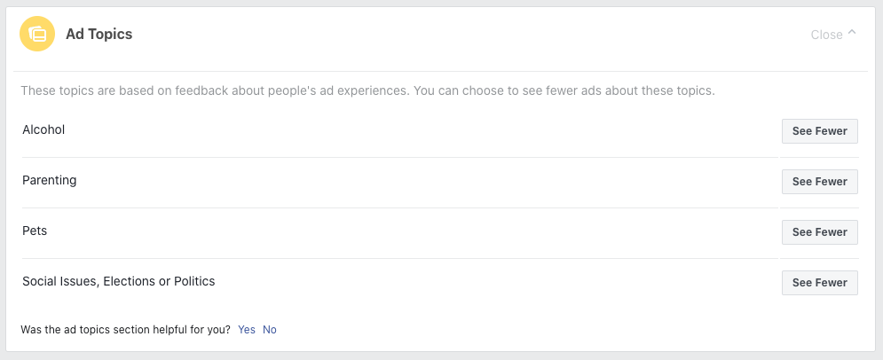This screenshot has height=360, width=883.
Task: Click the topics description paragraph text
Action: 367,90
